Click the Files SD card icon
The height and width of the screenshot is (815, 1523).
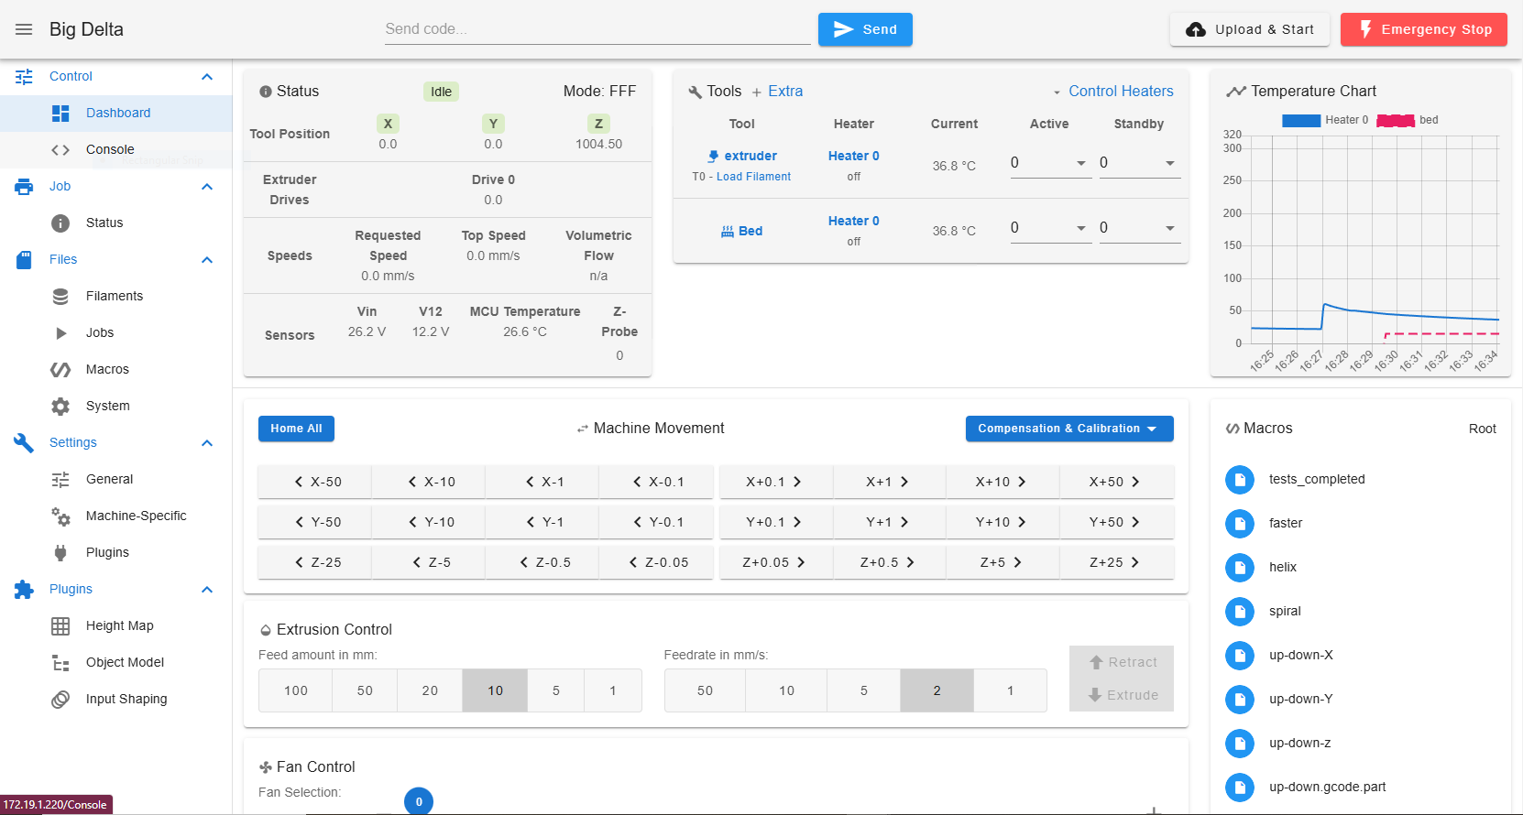click(24, 260)
